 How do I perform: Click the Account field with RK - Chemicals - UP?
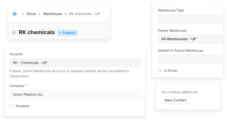75,63
